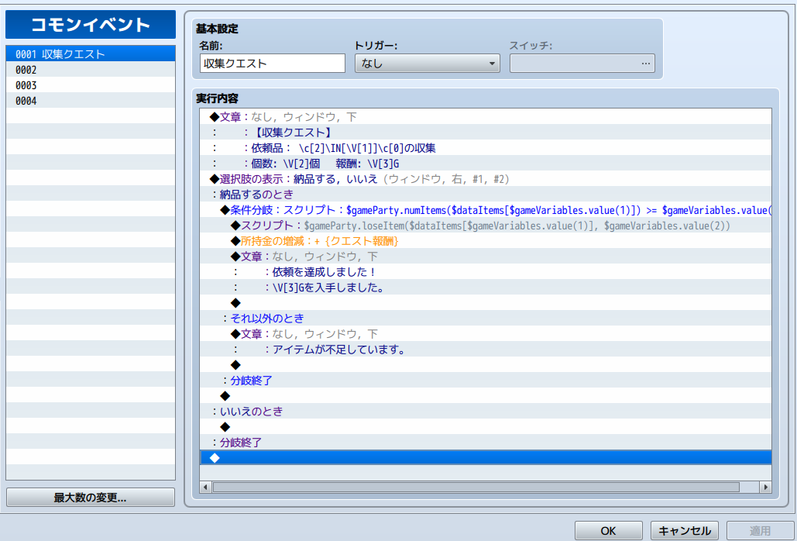Select common event 0003

(91, 85)
